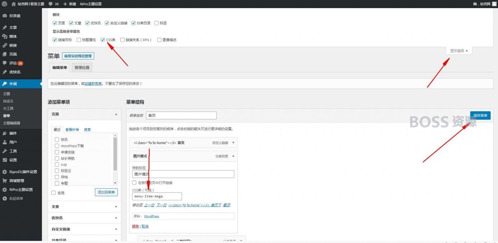Open the 用户 users icon in the sidebar
Screen dimensions: 498x243
pyautogui.click(x=5, y=142)
